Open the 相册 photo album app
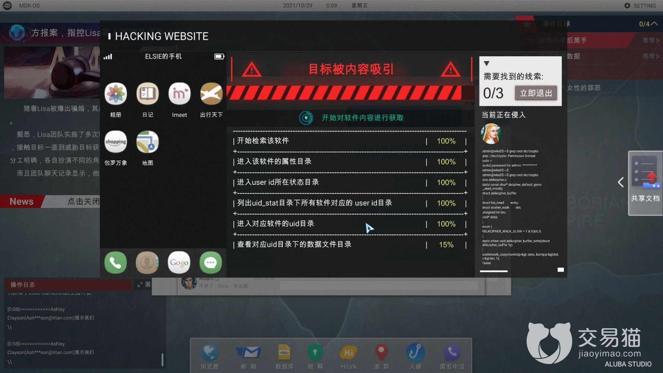663x373 pixels. tap(116, 94)
